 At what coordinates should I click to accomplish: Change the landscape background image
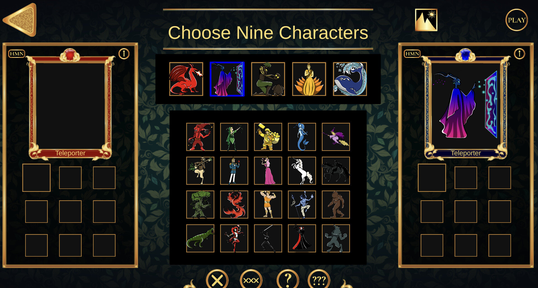426,20
